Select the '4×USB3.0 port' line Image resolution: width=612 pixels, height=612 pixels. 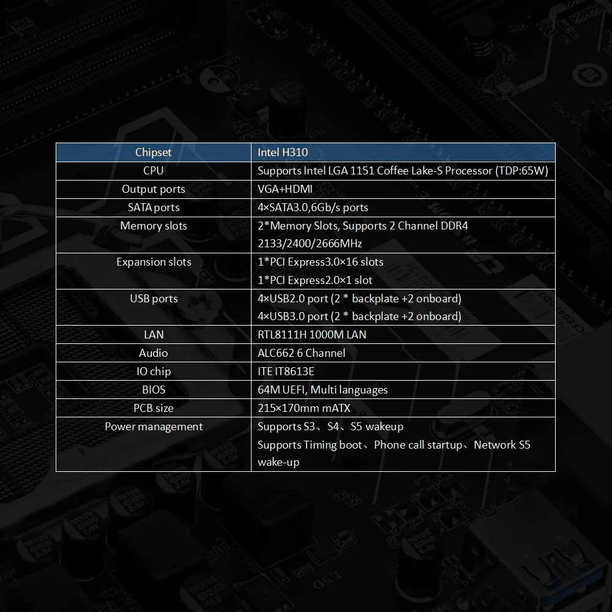tap(359, 316)
